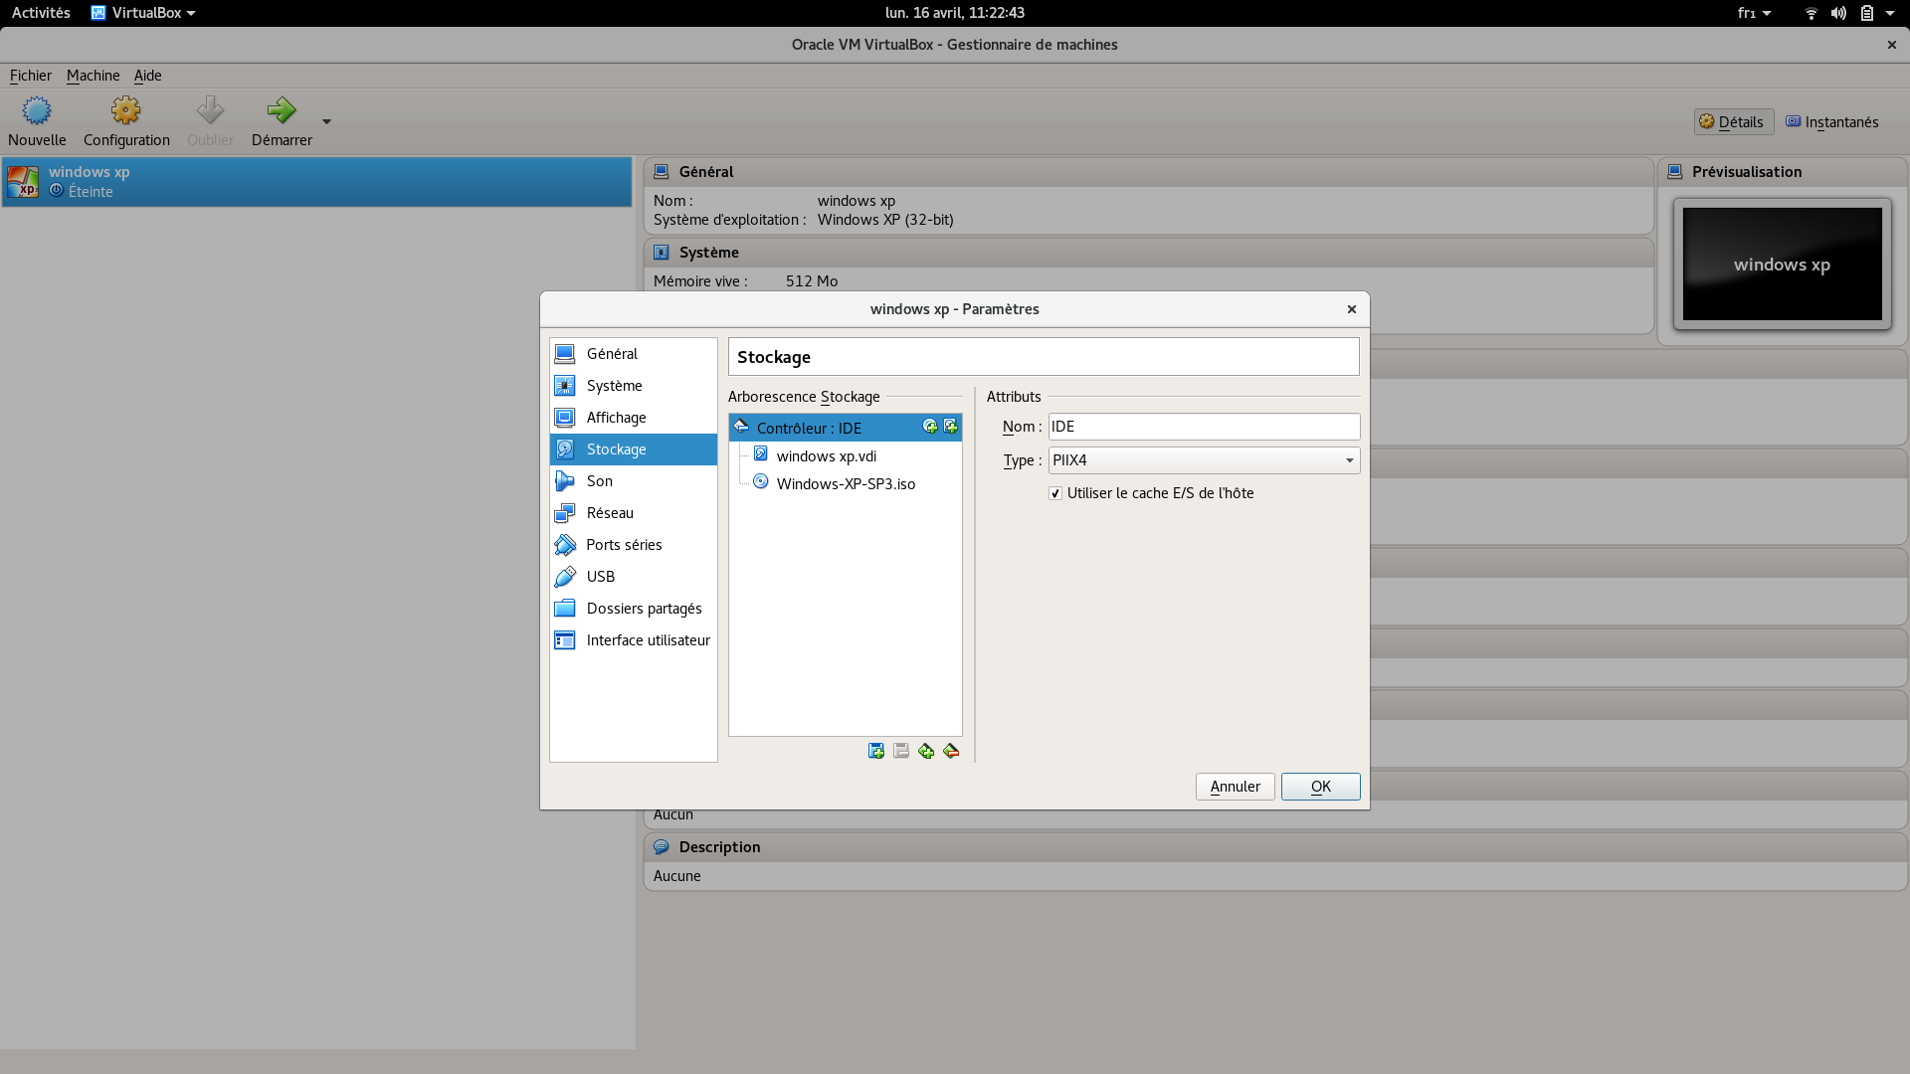The width and height of the screenshot is (1910, 1074).
Task: Click the Nouvelle machine toolbar icon
Action: tap(37, 111)
